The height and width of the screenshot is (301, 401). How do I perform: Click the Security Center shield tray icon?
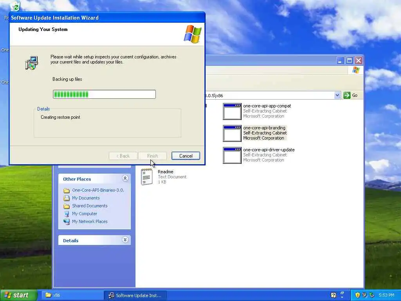point(357,295)
